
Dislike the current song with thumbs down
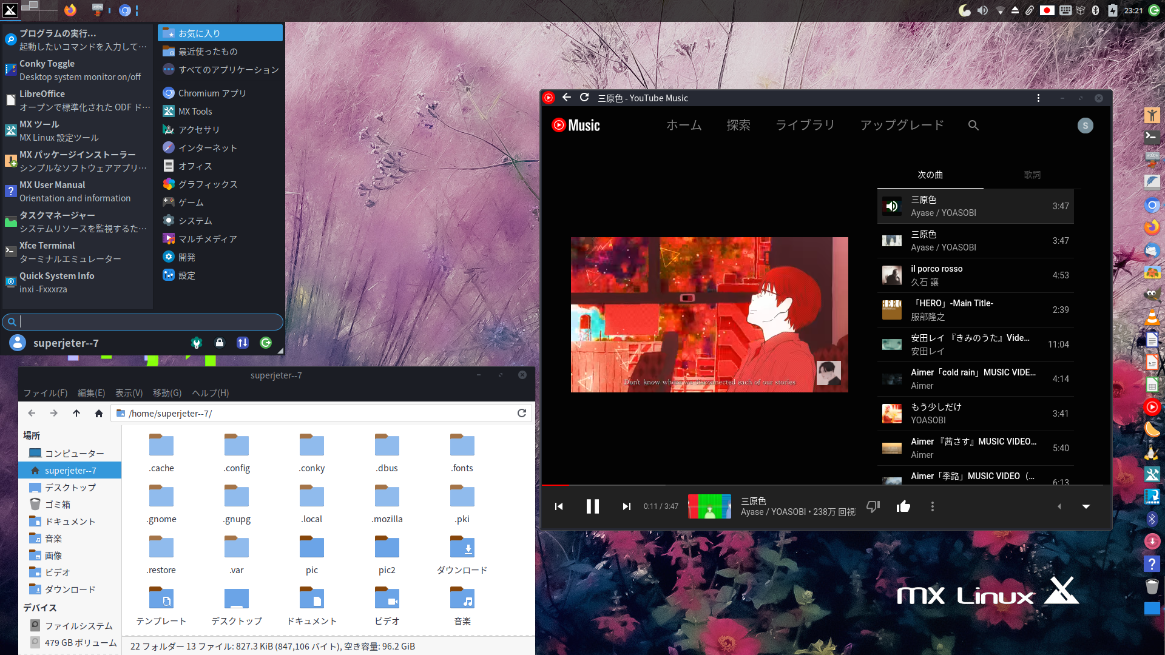873,506
